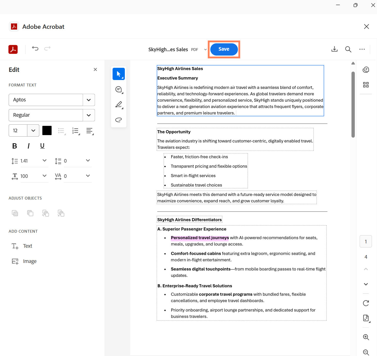Open the Regular font style dropdown

click(x=89, y=115)
